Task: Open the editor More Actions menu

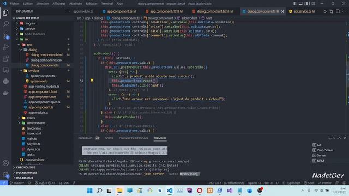Action: pos(344,11)
